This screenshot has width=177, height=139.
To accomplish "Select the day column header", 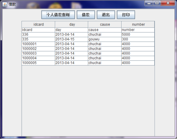I will click(x=71, y=24).
